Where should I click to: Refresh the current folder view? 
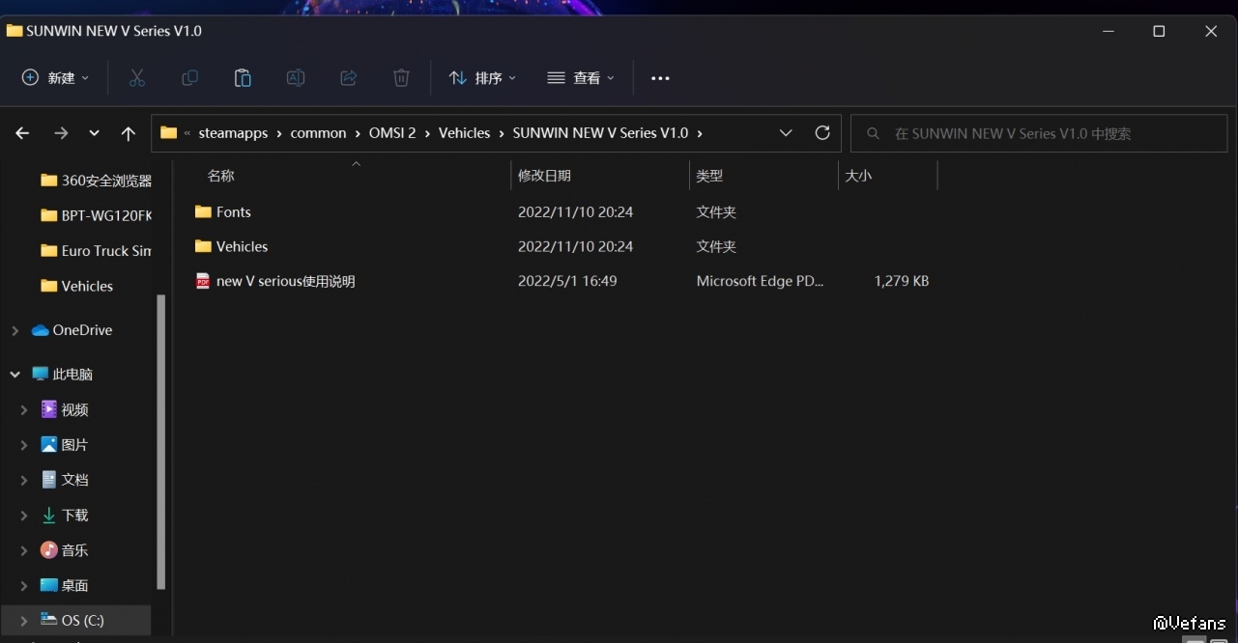pos(822,133)
